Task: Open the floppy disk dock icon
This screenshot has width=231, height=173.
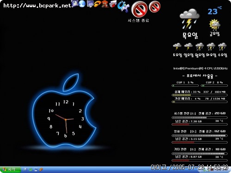Action: (x=75, y=3)
